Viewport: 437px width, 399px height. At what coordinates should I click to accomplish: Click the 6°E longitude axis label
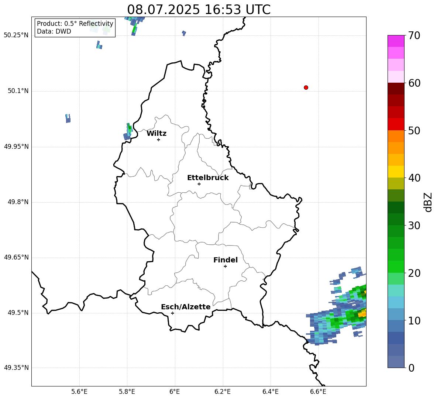[175, 392]
